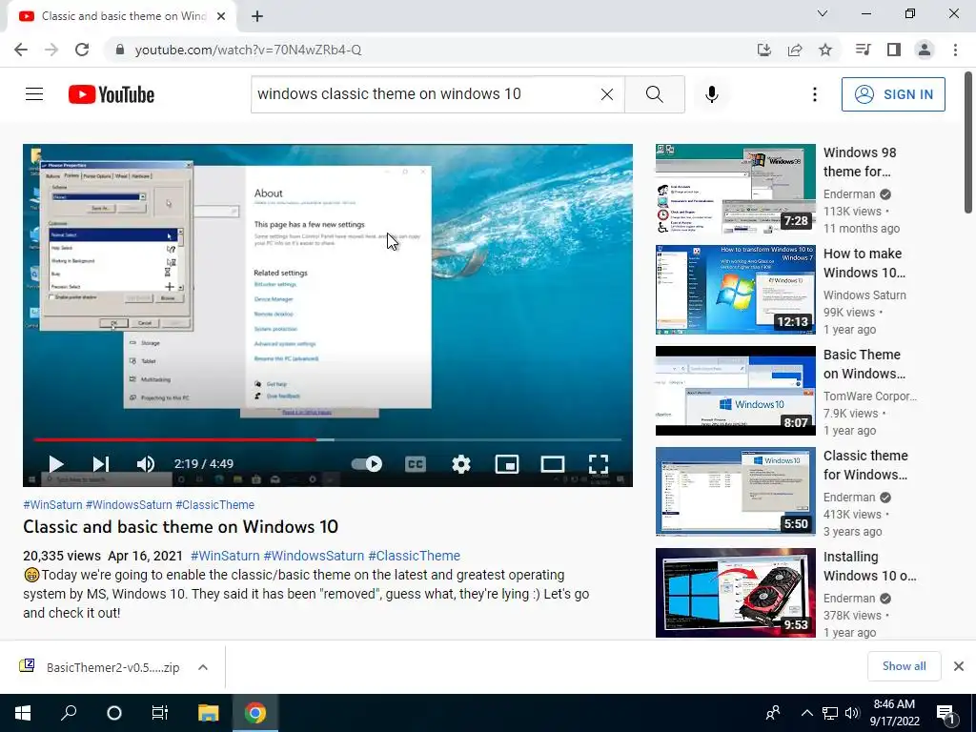Open taskbar search
Viewport: 976px width, 732px height.
click(x=69, y=713)
